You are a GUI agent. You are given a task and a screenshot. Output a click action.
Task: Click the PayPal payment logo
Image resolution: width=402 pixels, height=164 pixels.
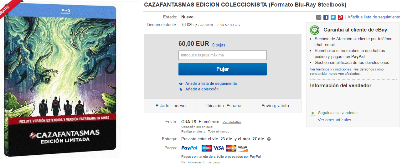189,148
